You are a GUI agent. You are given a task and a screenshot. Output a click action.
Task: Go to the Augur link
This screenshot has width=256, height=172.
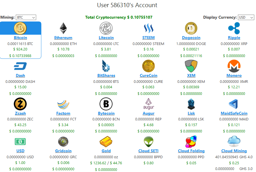pyautogui.click(x=148, y=113)
